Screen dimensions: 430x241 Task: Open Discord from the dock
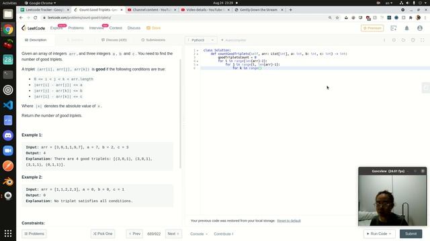point(8,135)
